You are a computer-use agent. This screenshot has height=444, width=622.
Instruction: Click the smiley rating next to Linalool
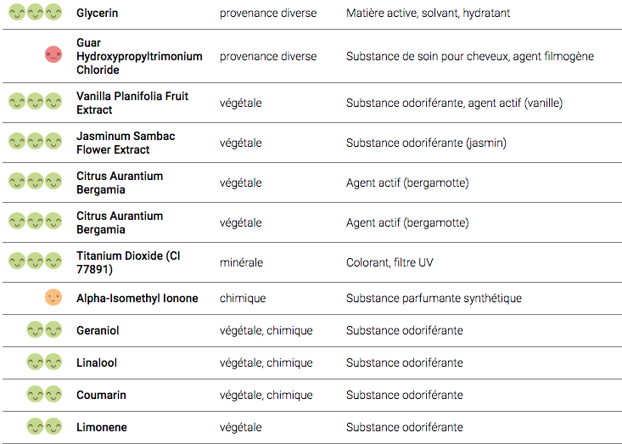point(44,363)
